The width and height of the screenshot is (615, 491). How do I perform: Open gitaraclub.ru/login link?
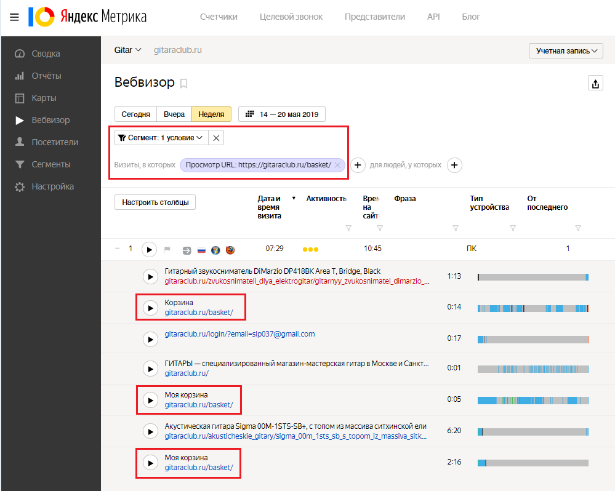pyautogui.click(x=239, y=334)
